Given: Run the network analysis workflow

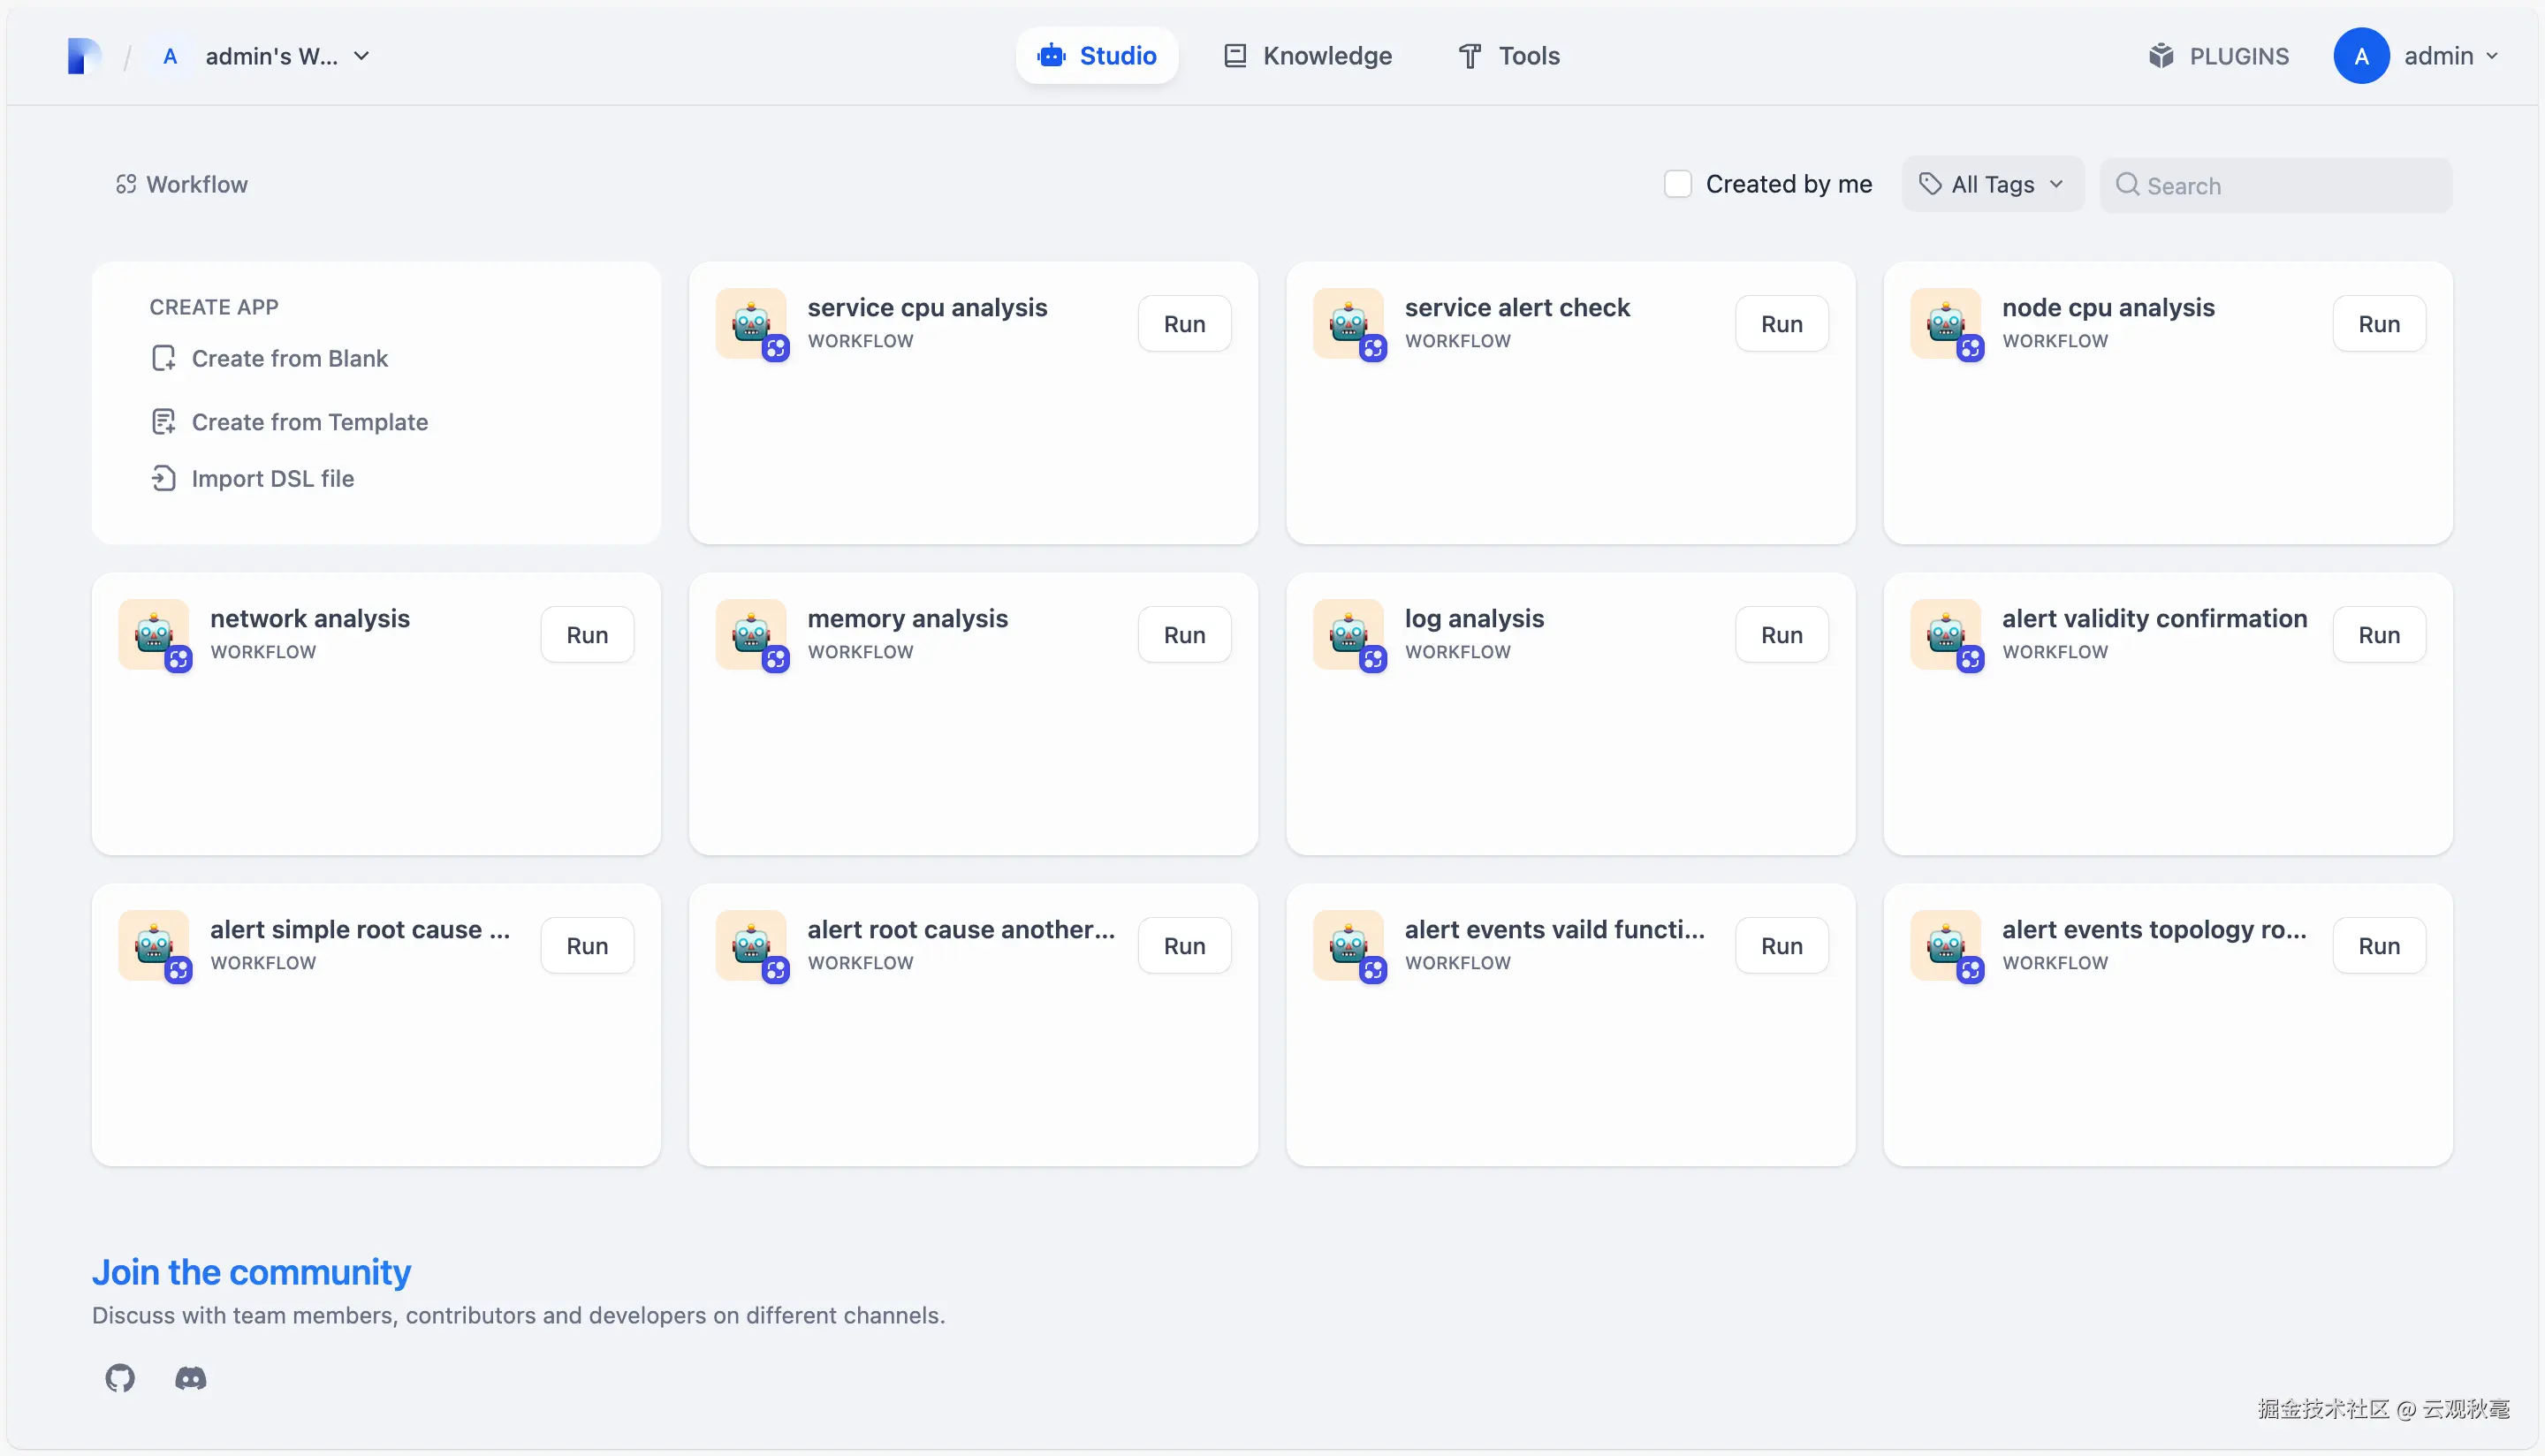Looking at the screenshot, I should pos(587,635).
